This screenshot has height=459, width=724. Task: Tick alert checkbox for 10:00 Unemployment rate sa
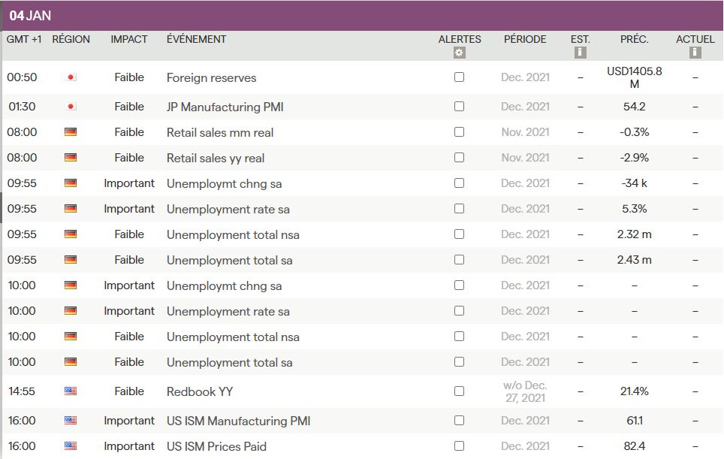(x=459, y=311)
